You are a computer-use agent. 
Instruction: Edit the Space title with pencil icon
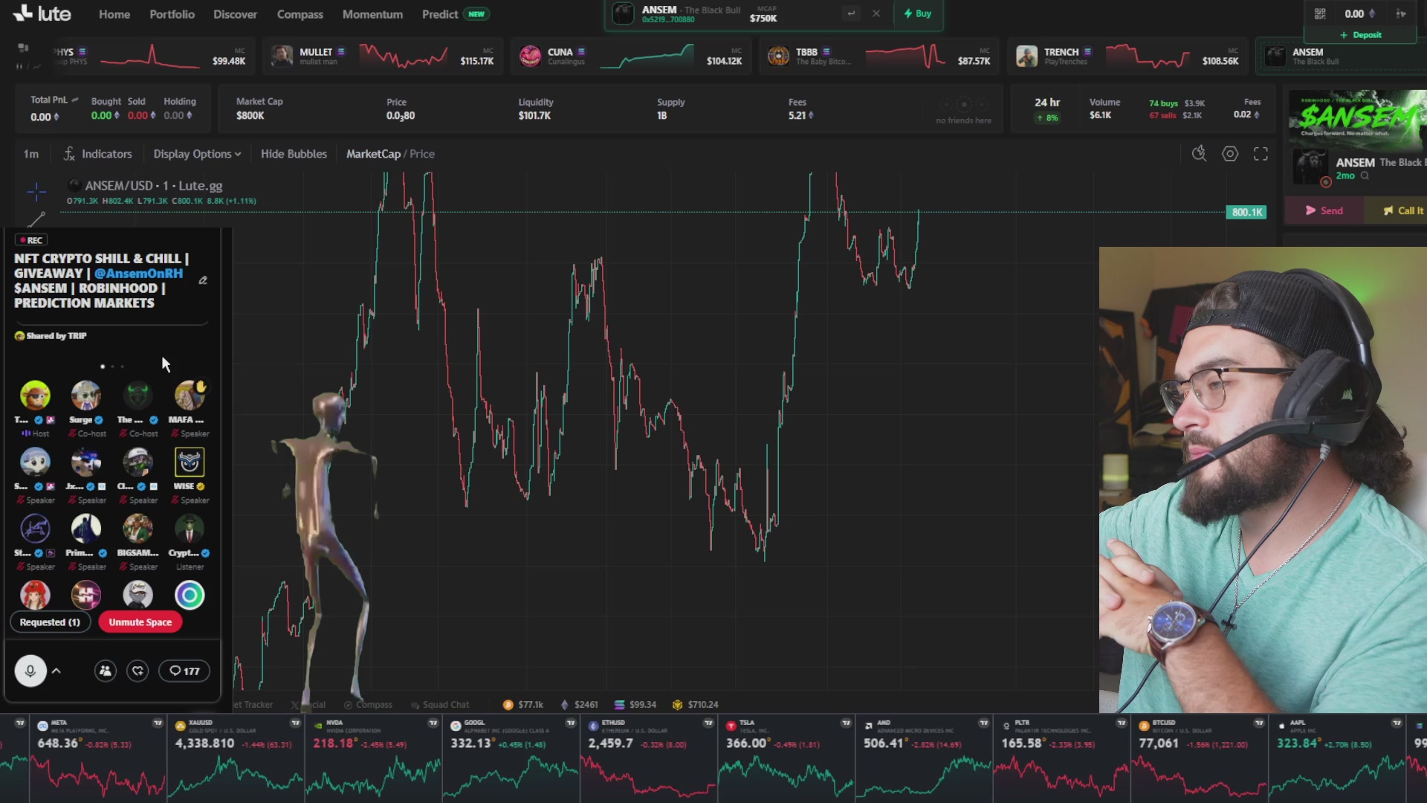click(203, 280)
